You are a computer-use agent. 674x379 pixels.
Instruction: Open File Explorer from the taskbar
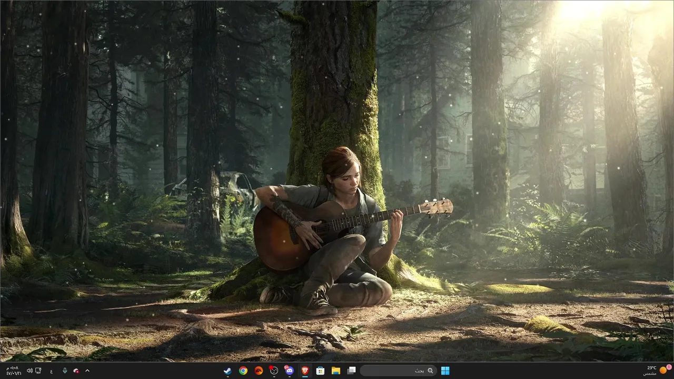(335, 371)
